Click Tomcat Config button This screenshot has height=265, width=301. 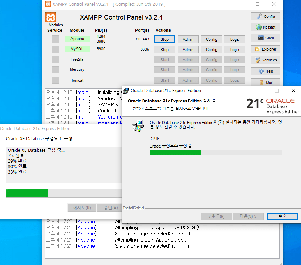[211, 80]
